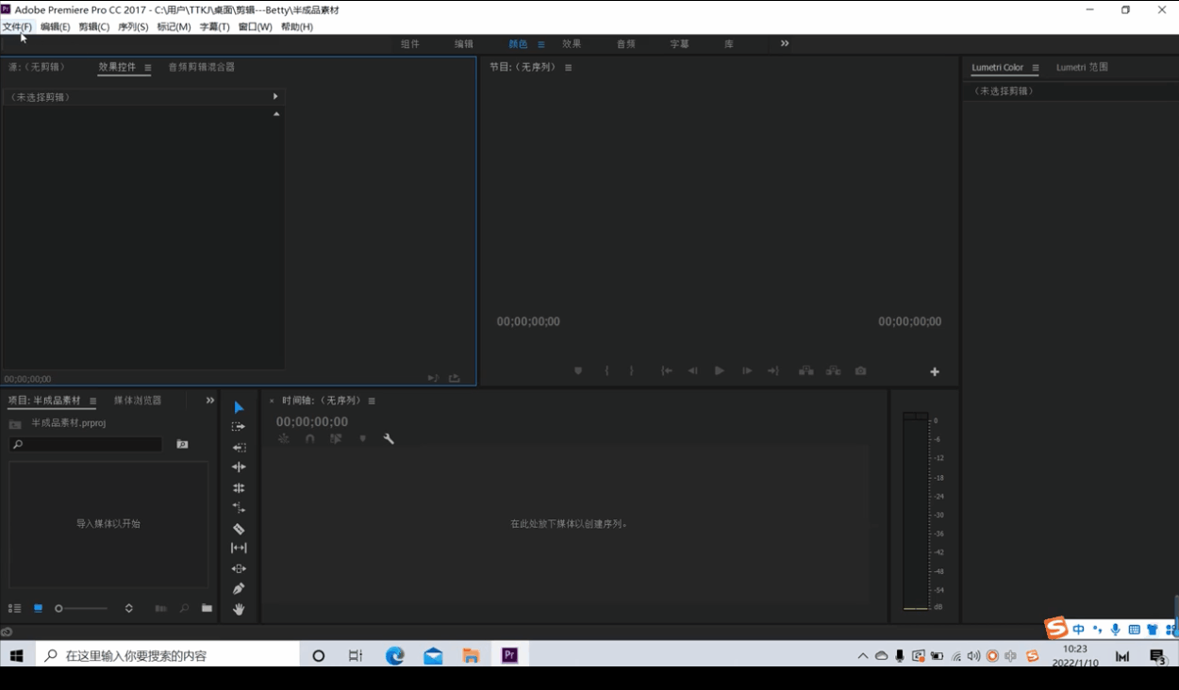
Task: Open the workspace overflow chevron menu
Action: click(x=785, y=43)
